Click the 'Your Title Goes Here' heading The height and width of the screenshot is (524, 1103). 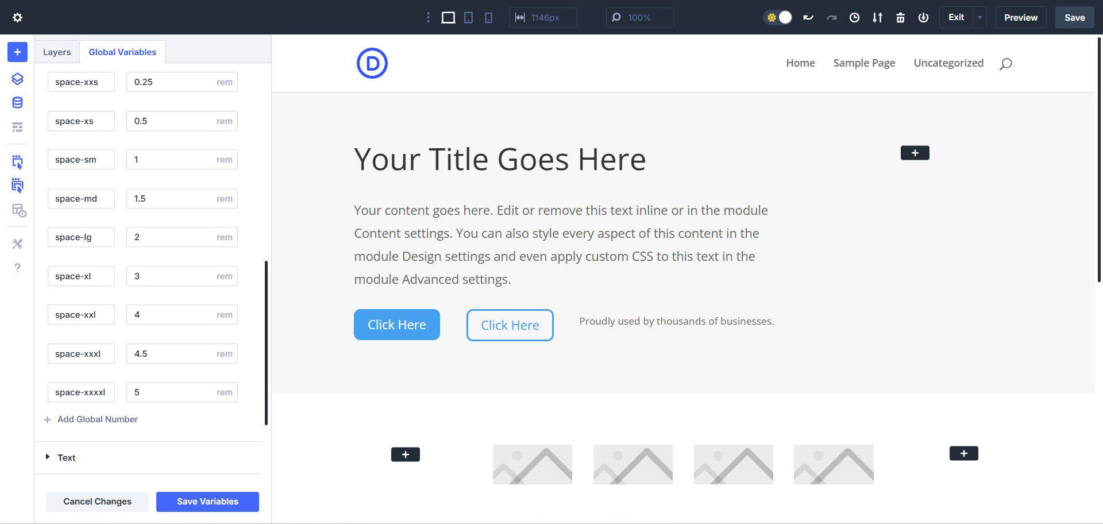(x=500, y=159)
